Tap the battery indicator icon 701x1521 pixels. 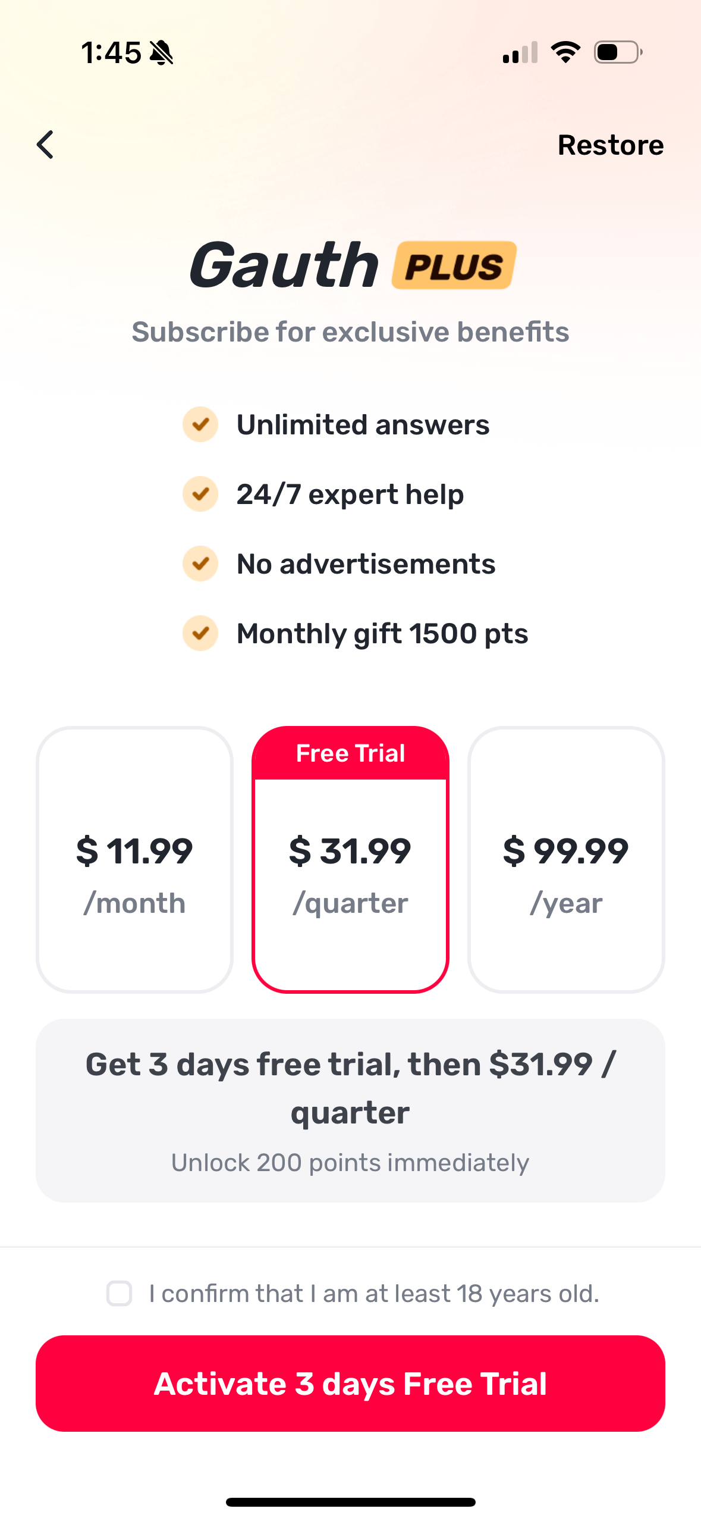coord(618,52)
